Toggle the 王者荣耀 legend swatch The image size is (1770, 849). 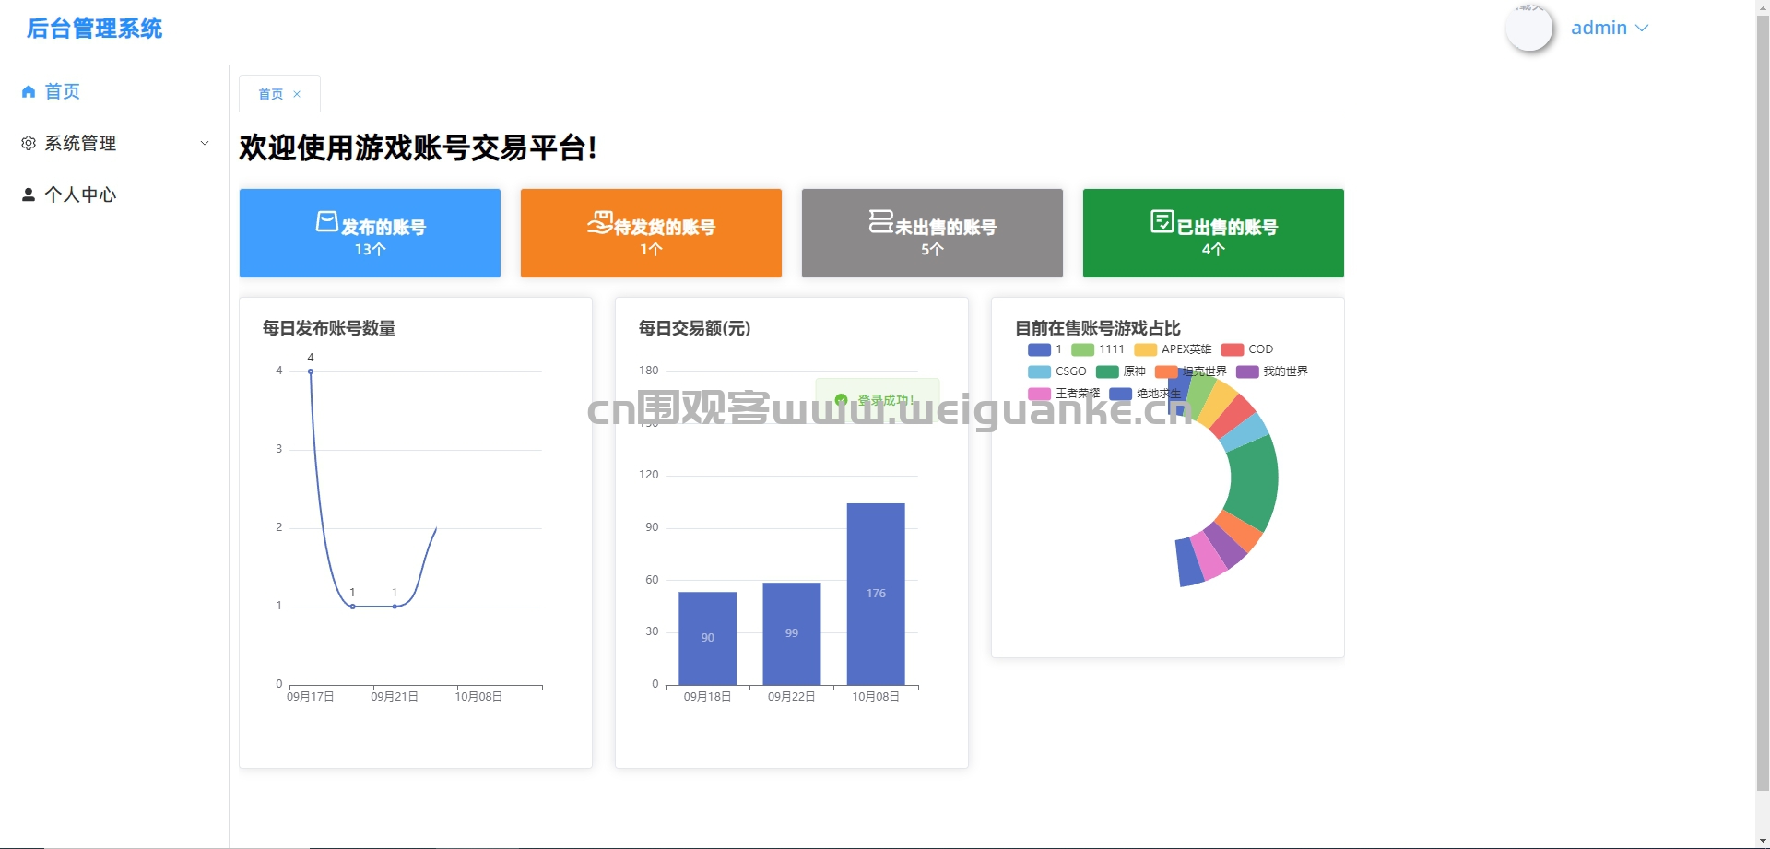pyautogui.click(x=1039, y=394)
